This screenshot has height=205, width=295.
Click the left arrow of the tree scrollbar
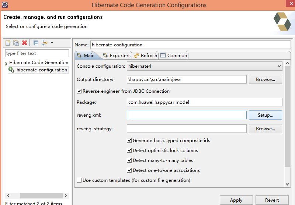tap(8, 195)
